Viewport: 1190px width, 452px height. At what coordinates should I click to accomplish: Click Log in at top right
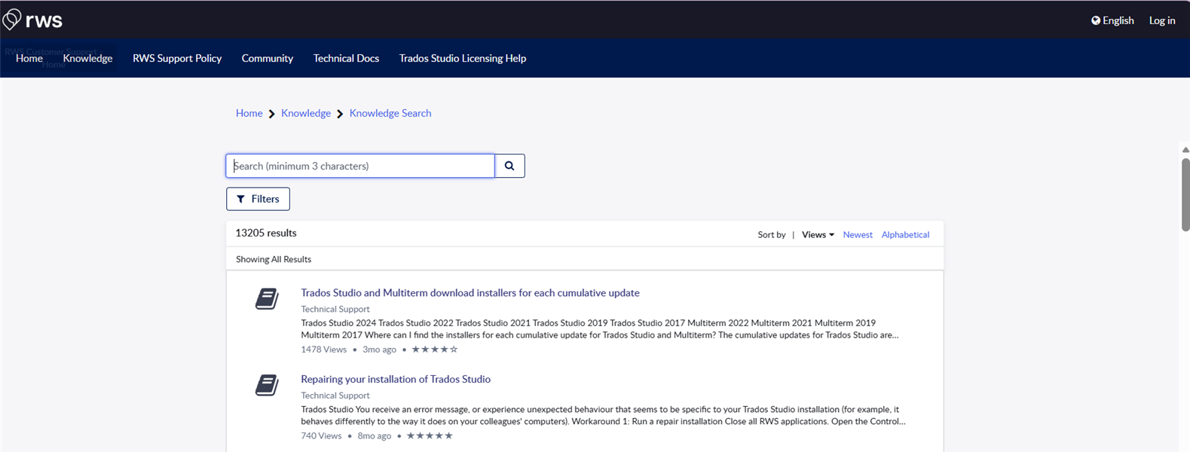point(1161,20)
